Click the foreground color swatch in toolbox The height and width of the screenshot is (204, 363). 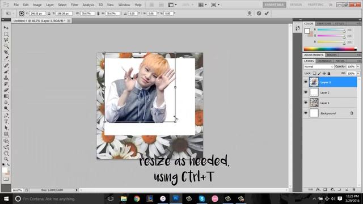point(5,170)
